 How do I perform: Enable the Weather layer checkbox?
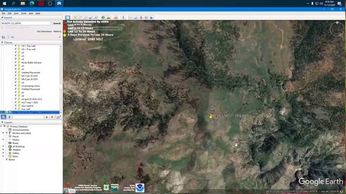7,150
